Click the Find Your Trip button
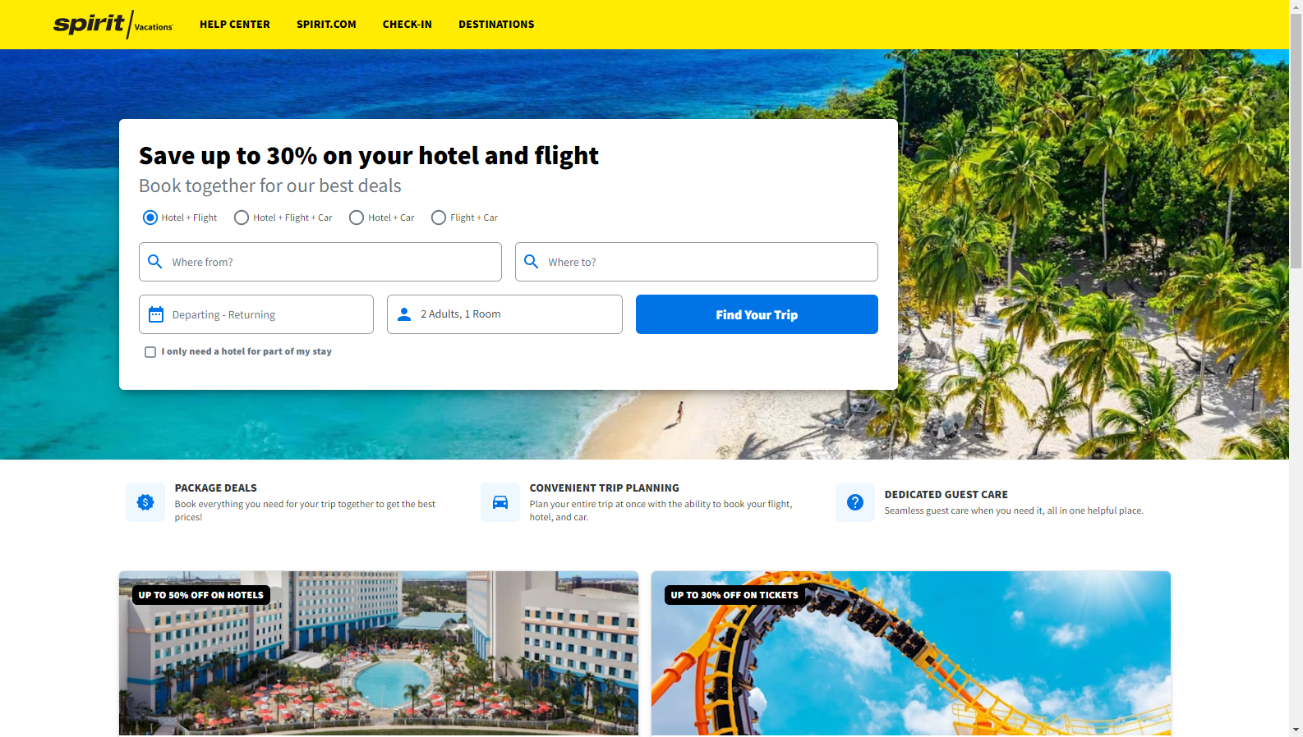This screenshot has height=737, width=1303. click(x=757, y=314)
